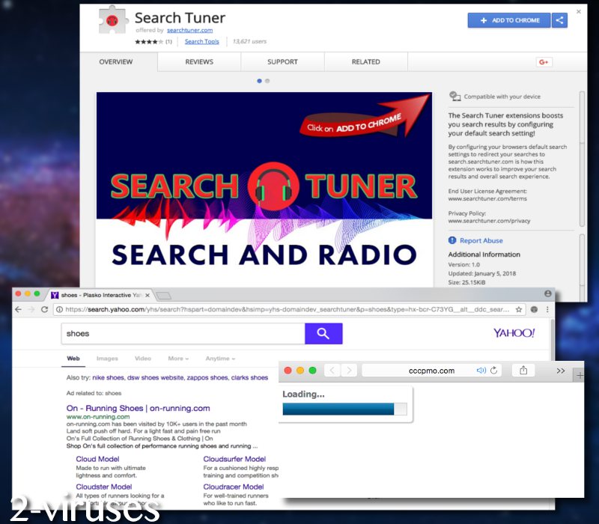
Task: Click the magnifying glass search button on Yahoo
Action: [x=323, y=333]
